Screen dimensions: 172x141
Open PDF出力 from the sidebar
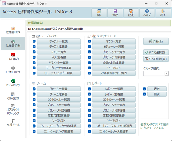tap(13, 57)
